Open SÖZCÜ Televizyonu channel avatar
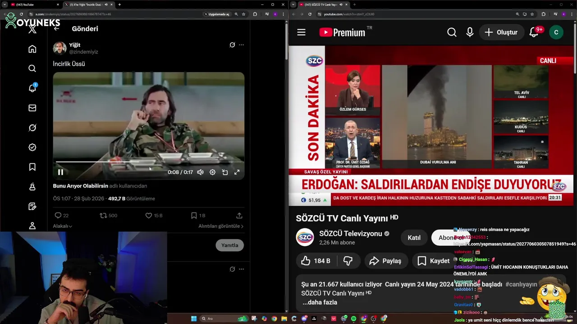577x324 pixels. coord(305,237)
